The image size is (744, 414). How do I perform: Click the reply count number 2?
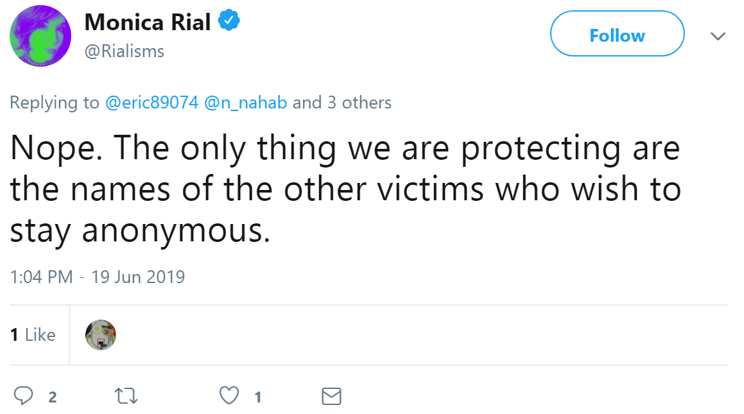click(53, 397)
